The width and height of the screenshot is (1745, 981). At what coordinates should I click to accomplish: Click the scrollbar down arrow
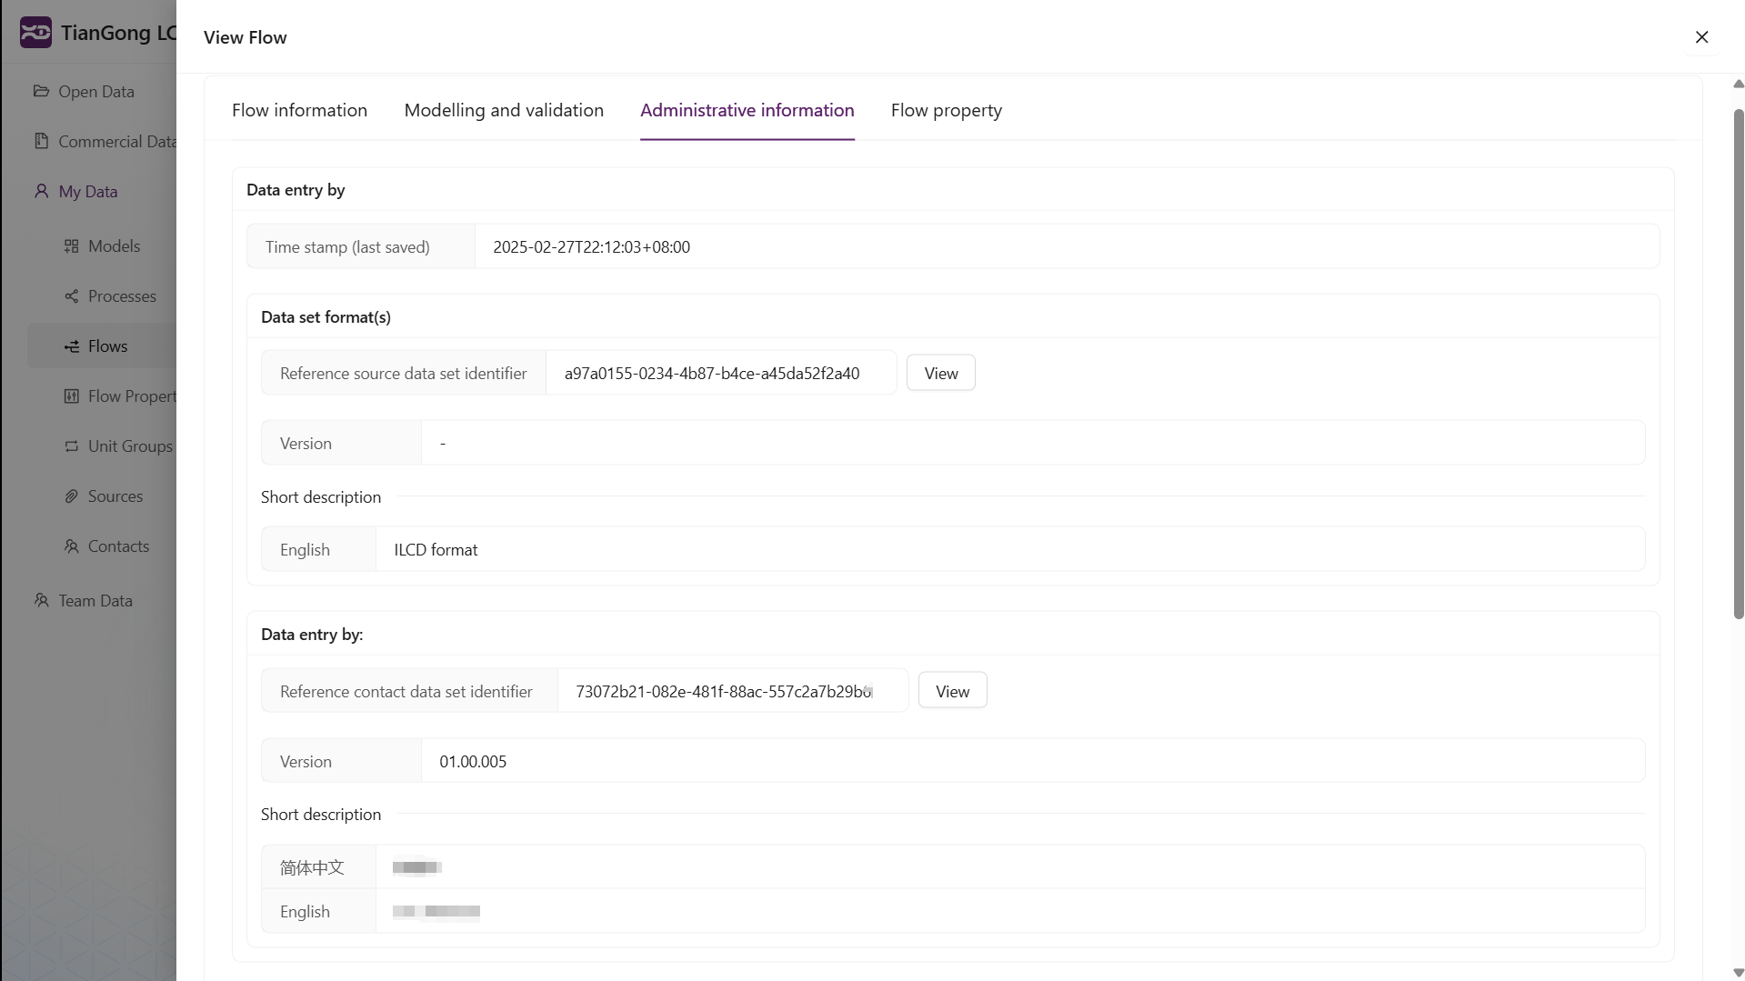[x=1738, y=973]
